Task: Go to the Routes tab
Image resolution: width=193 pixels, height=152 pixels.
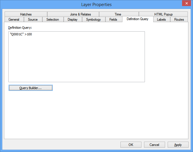Action: point(179,20)
